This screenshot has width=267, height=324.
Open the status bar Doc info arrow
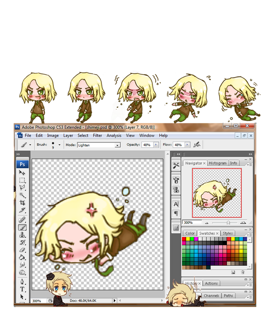pyautogui.click(x=114, y=300)
